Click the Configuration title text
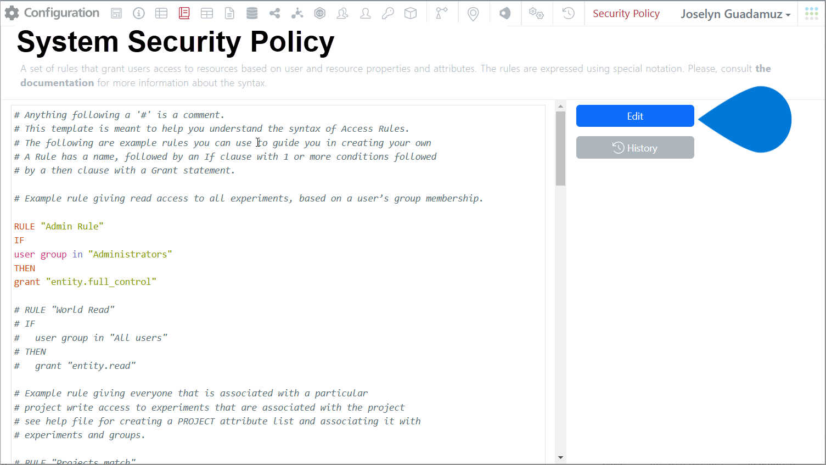This screenshot has width=826, height=465. click(x=61, y=13)
